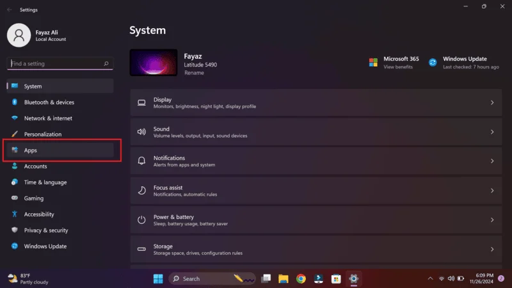512x288 pixels.
Task: Open System in the settings sidebar
Action: pos(60,86)
